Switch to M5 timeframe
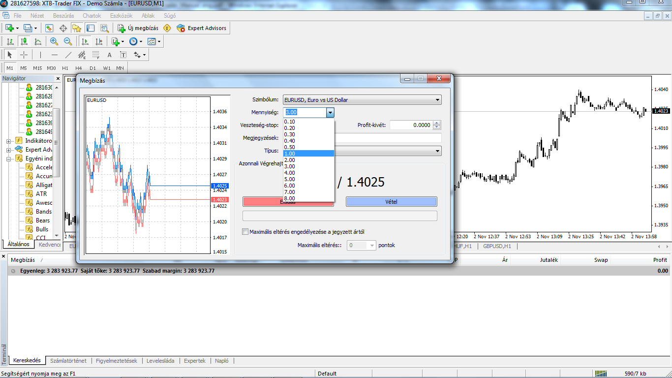The height and width of the screenshot is (378, 672). click(x=24, y=68)
